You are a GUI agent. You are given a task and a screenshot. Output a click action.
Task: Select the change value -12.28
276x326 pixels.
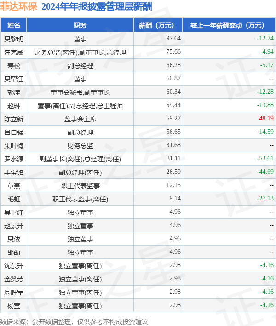pyautogui.click(x=265, y=92)
